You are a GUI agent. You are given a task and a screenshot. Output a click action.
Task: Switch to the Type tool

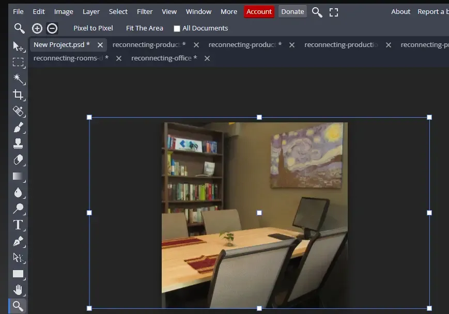tap(18, 225)
